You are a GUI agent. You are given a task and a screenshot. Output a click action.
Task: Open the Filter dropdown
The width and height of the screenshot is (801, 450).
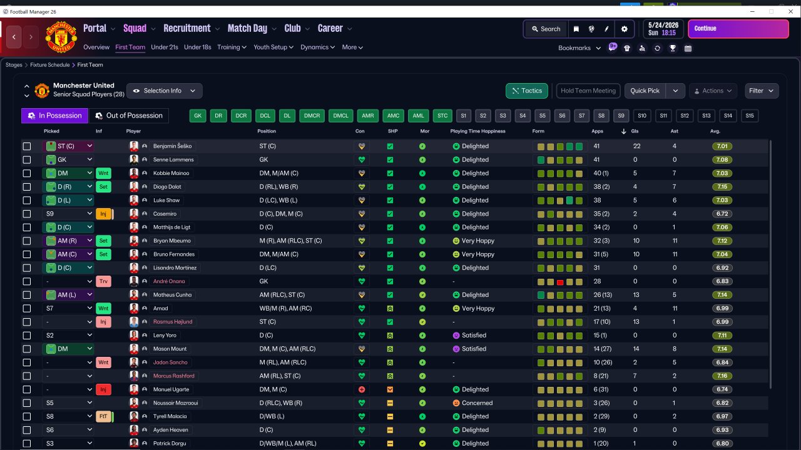tap(762, 91)
